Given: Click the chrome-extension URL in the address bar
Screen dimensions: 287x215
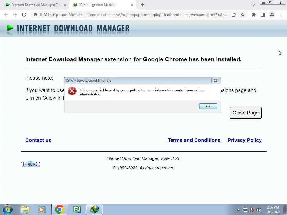Looking at the screenshot, I should 157,15.
